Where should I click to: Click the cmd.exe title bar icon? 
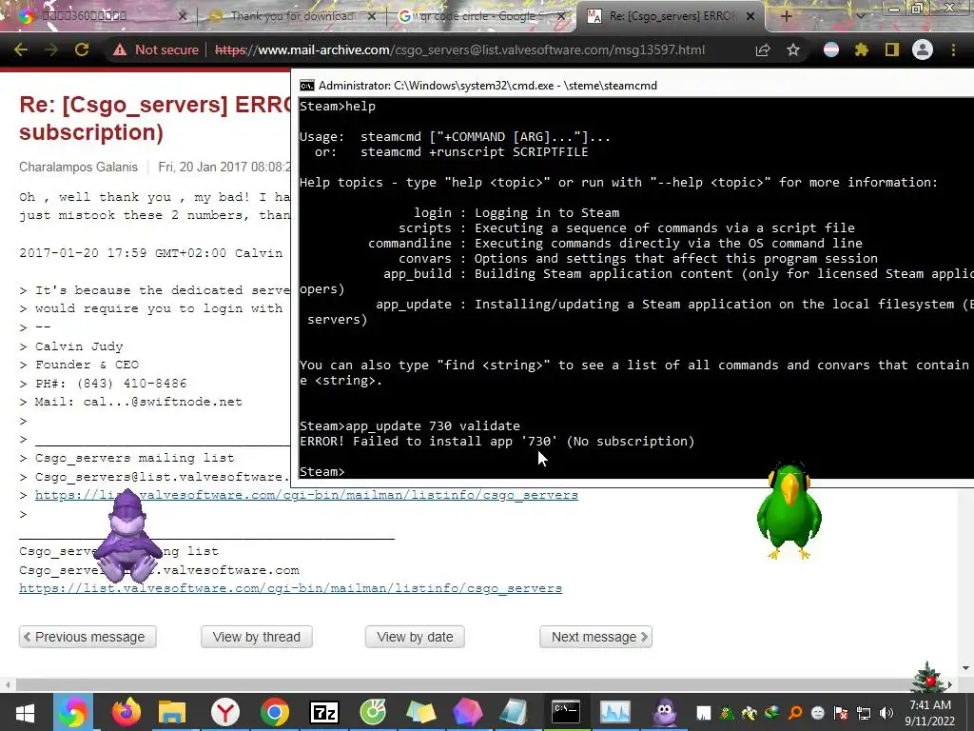pyautogui.click(x=306, y=85)
